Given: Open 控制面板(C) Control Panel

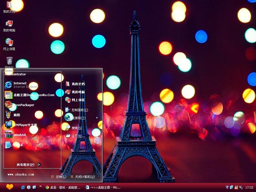Looking at the screenshot, I should click(x=77, y=110).
